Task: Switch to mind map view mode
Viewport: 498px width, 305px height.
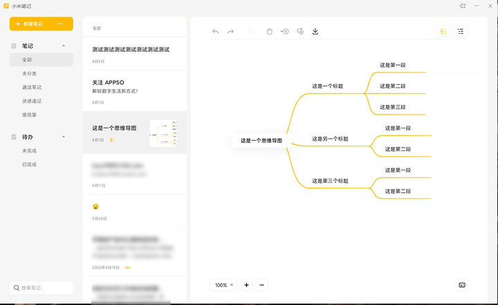Action: click(443, 32)
